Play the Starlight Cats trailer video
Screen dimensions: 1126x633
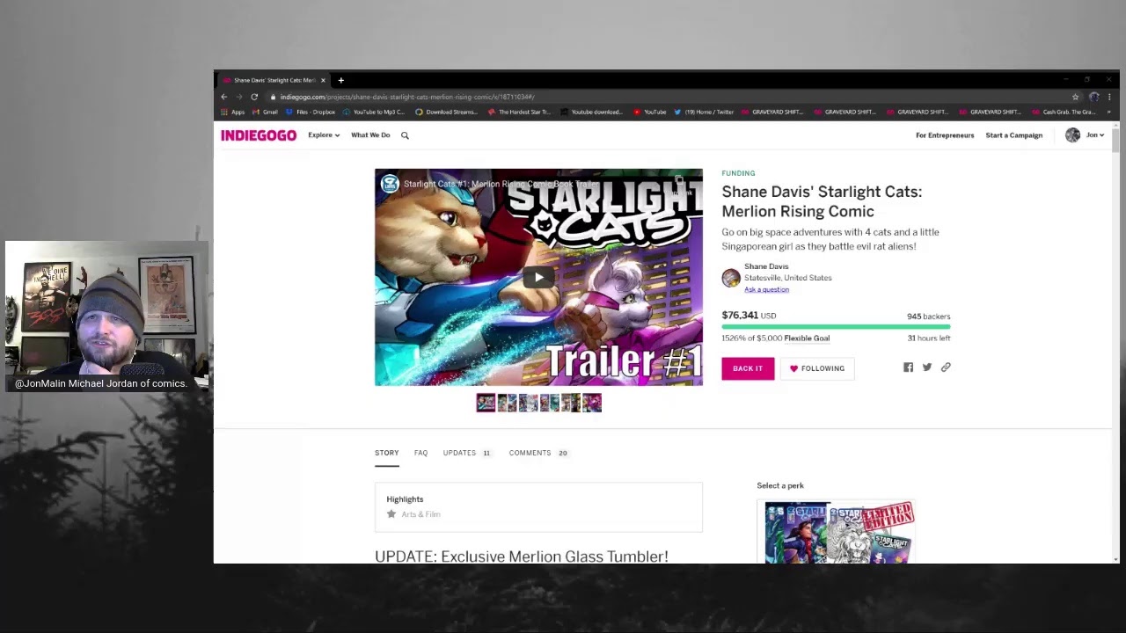tap(538, 277)
